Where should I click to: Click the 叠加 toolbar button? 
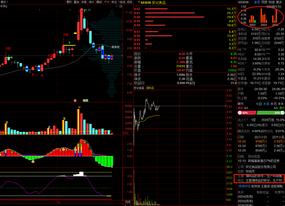coord(76,2)
